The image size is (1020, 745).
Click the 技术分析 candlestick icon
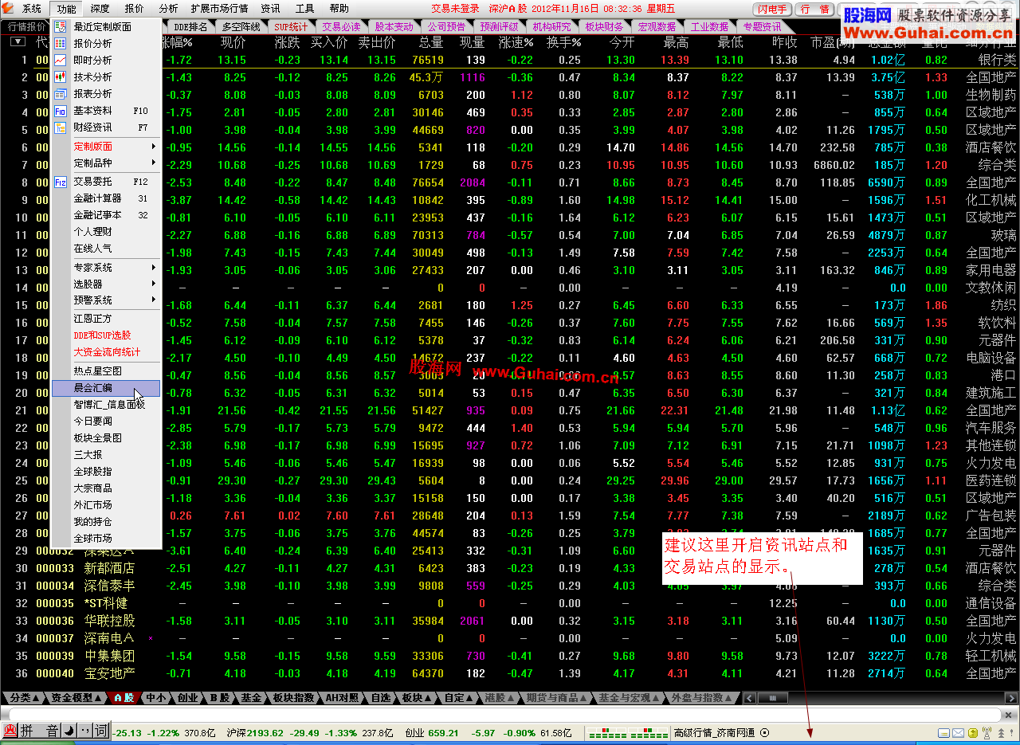coord(61,76)
